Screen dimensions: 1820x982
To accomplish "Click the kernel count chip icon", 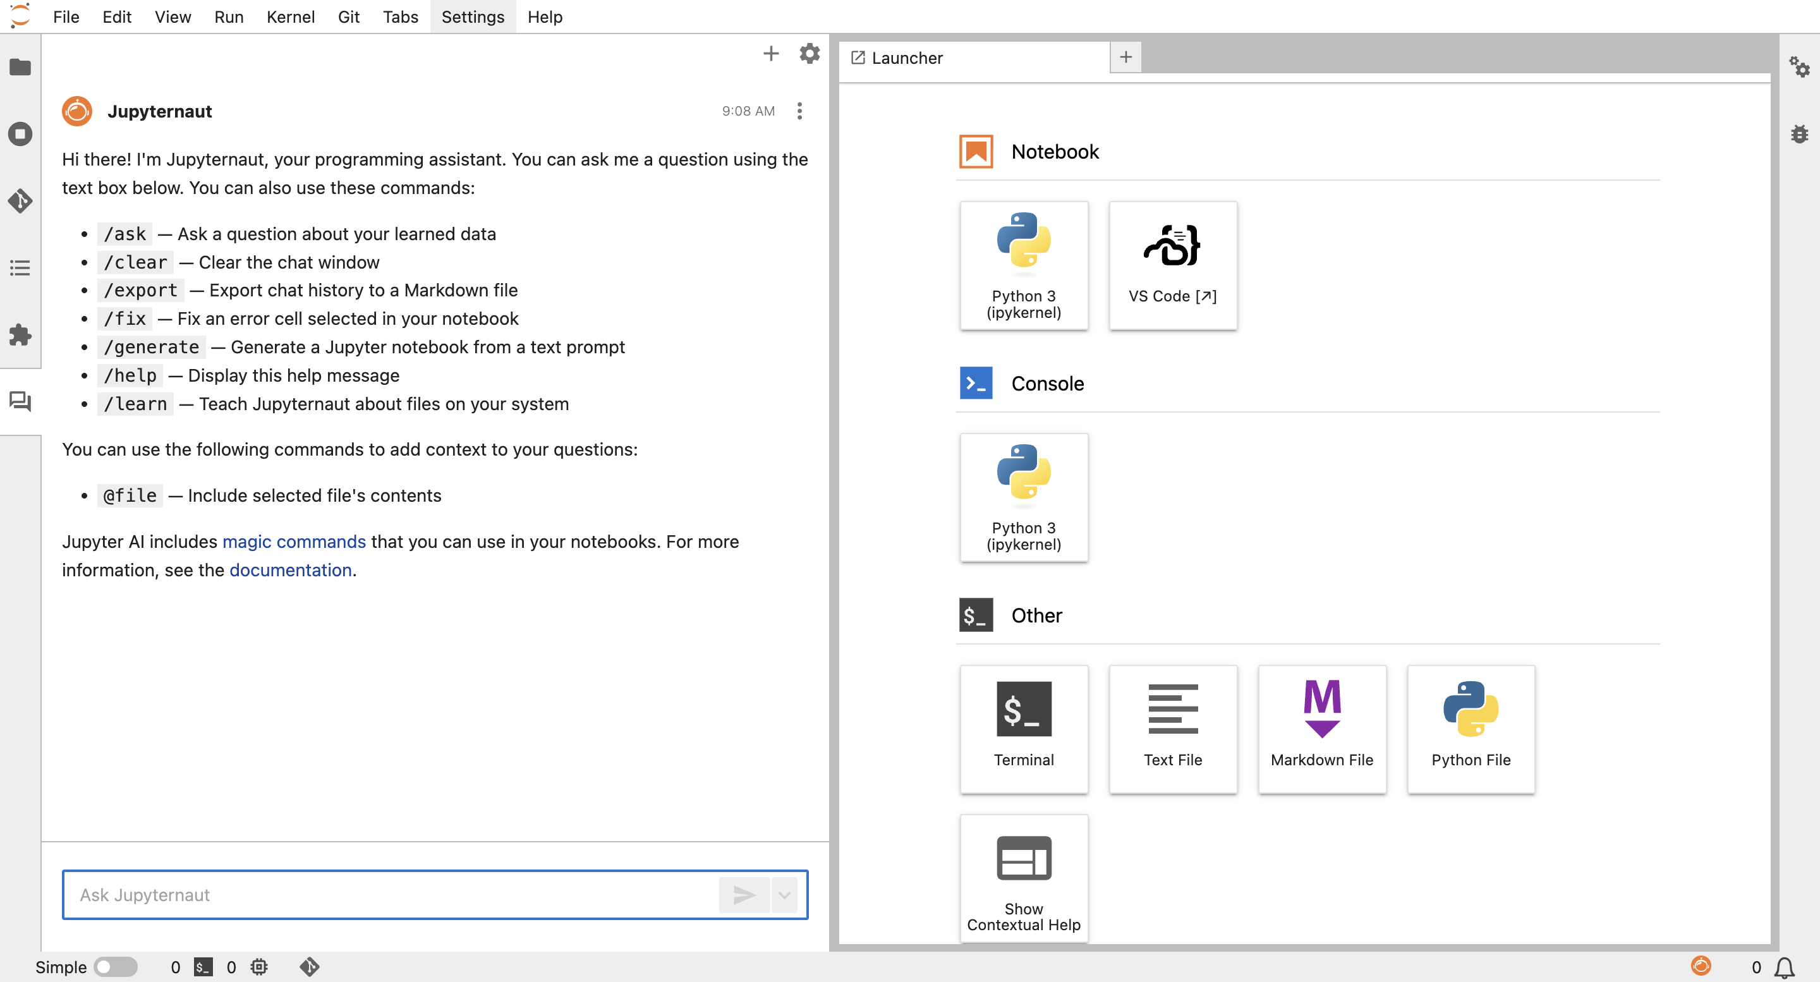I will 259,966.
